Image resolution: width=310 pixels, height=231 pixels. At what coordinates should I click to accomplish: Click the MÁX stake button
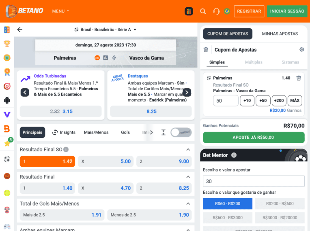295,100
